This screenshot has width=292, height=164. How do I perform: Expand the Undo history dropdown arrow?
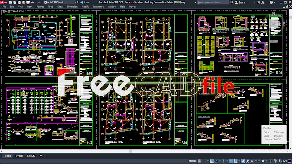coord(36,2)
